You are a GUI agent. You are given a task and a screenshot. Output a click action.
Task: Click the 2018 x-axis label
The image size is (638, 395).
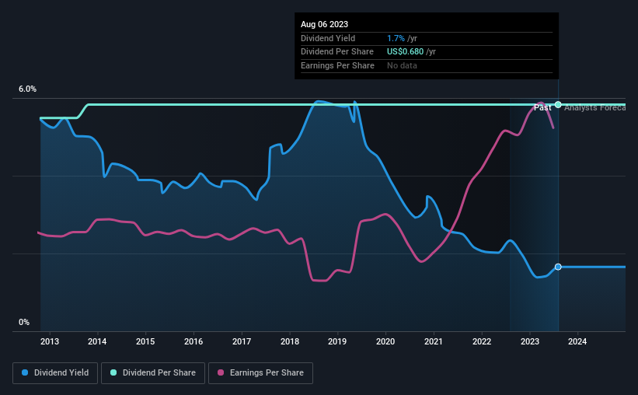(290, 341)
